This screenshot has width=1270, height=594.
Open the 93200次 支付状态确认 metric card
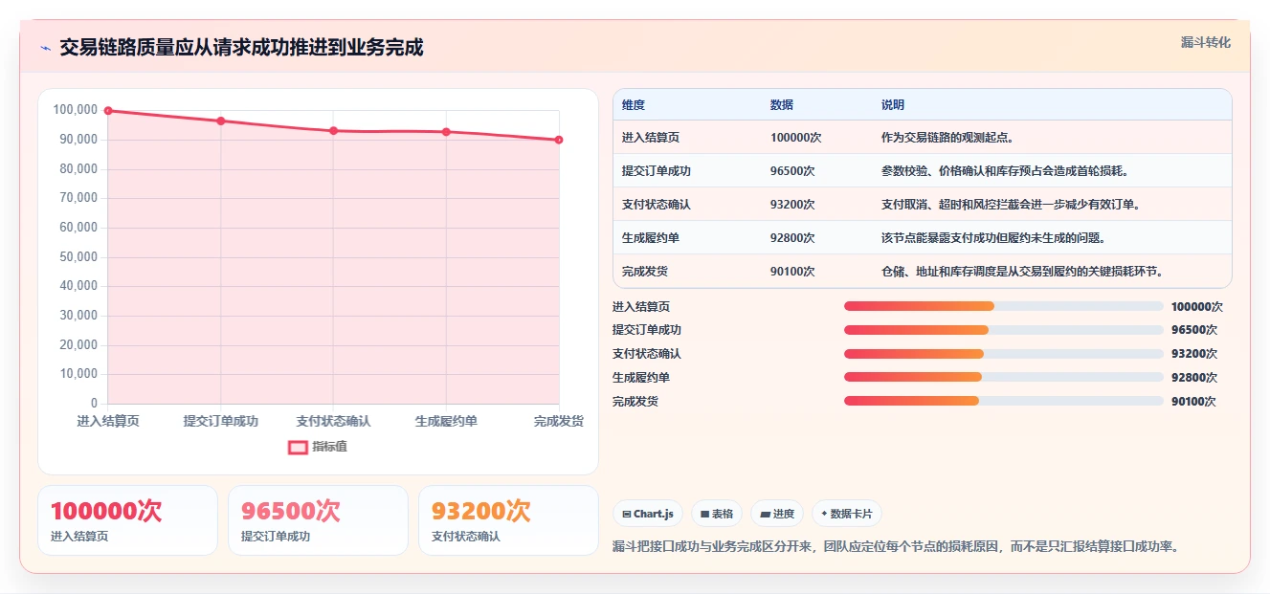(508, 520)
